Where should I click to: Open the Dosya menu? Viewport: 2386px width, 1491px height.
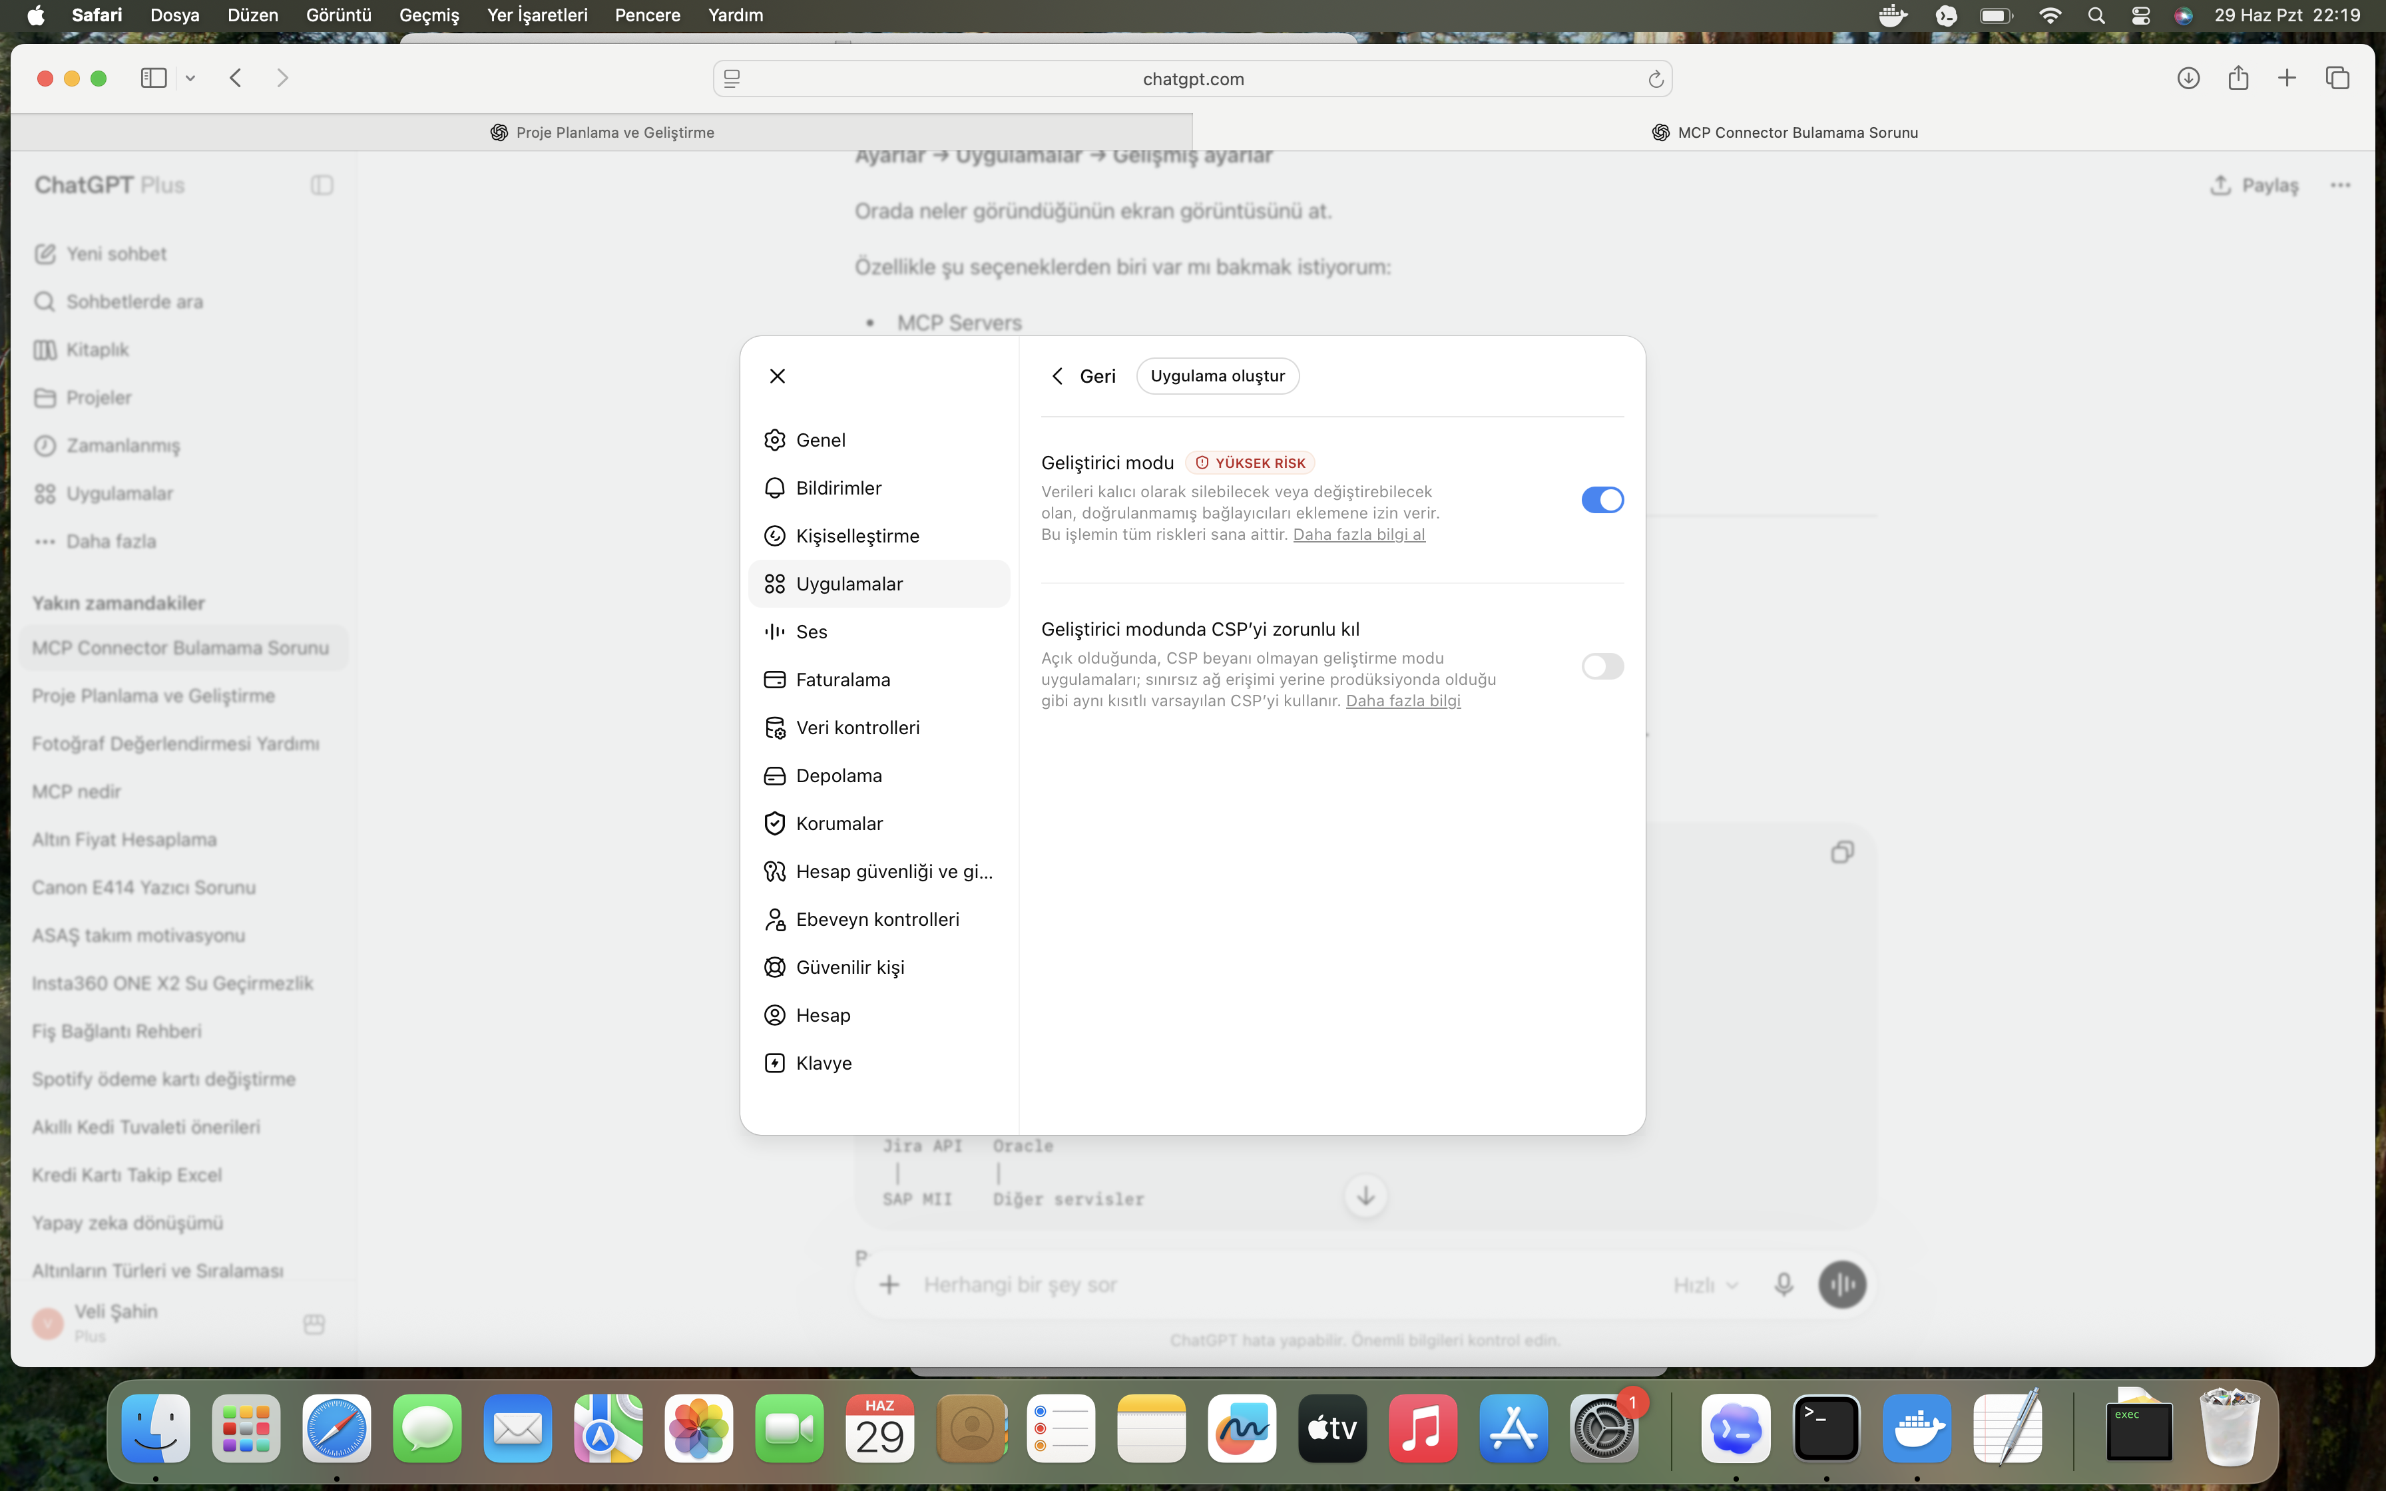174,15
